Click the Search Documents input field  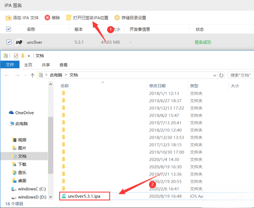241,75
